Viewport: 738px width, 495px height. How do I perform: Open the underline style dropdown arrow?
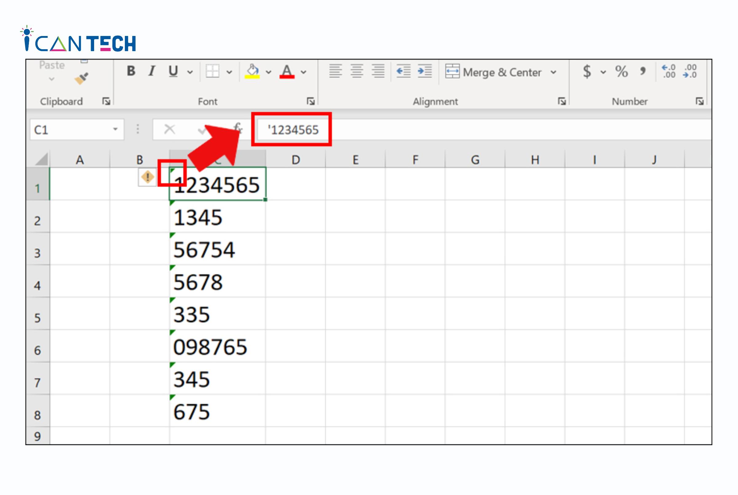tap(190, 72)
